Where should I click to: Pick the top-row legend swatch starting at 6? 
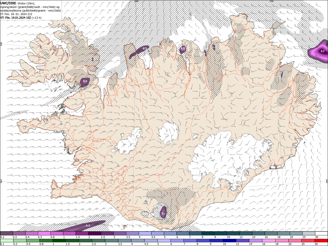[183, 233]
